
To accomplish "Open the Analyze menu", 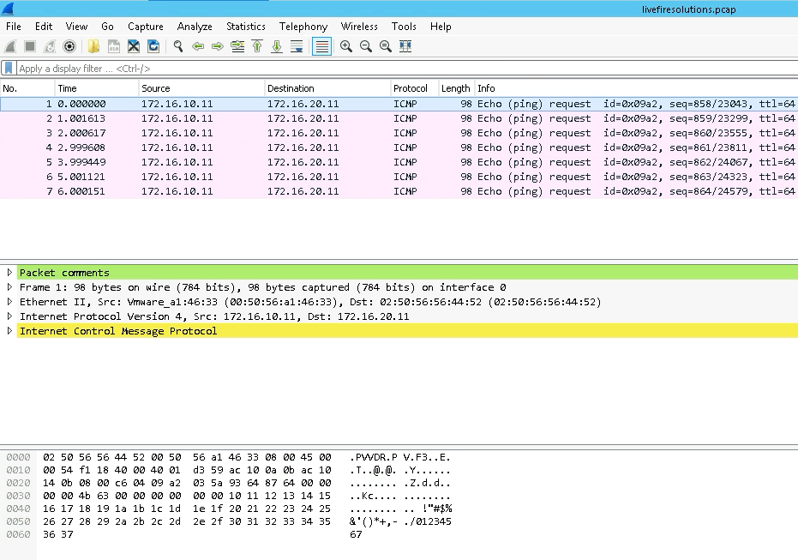I will [195, 27].
